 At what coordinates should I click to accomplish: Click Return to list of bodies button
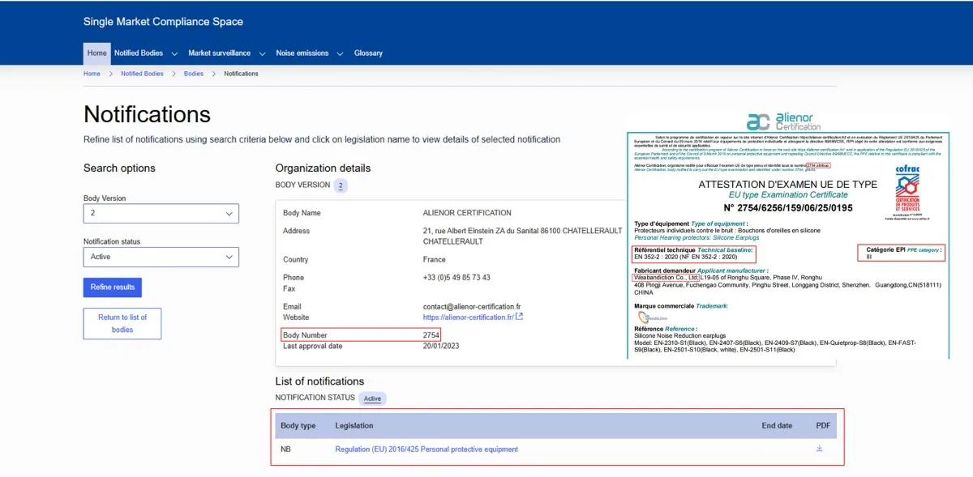click(x=122, y=323)
